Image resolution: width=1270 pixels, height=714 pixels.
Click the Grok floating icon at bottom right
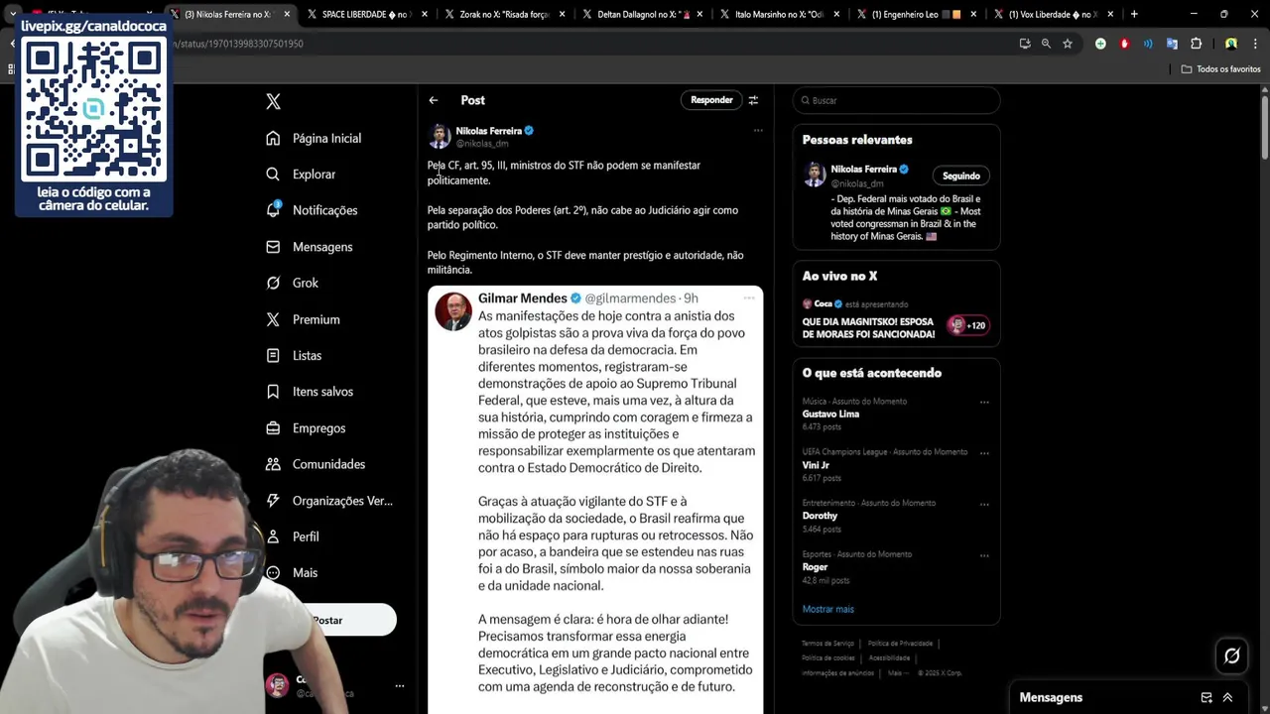tap(1231, 655)
